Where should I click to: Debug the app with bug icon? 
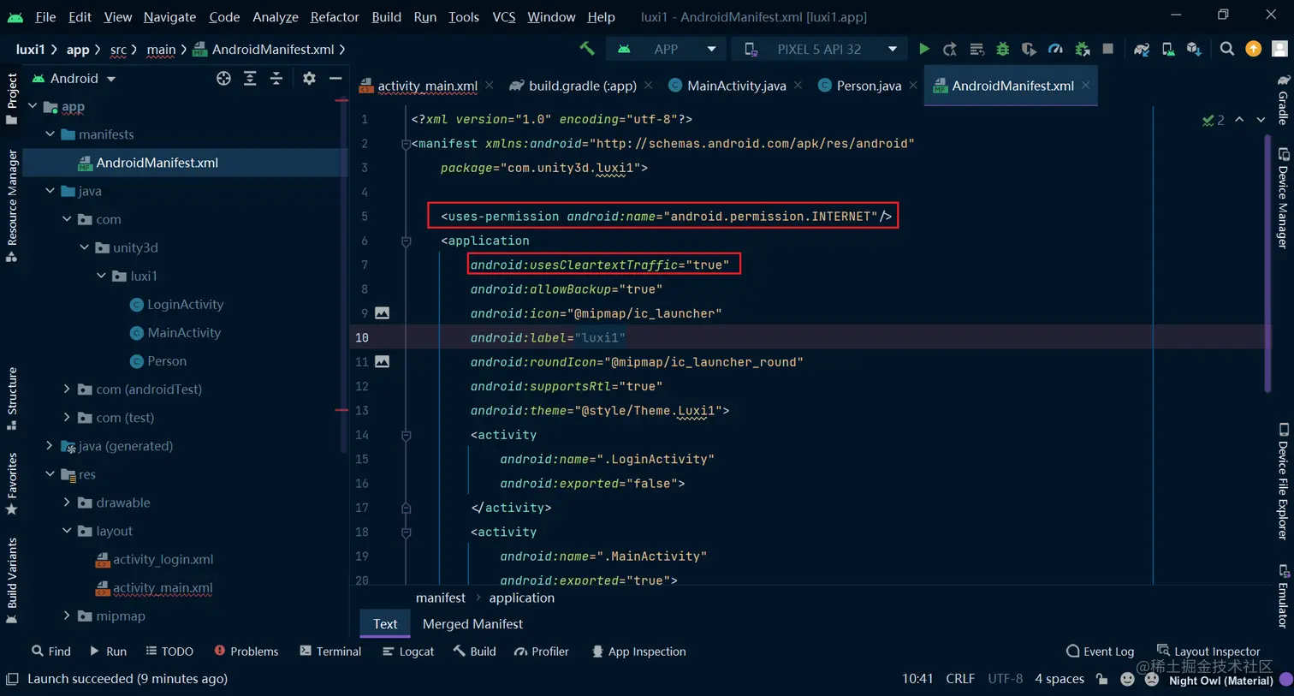pyautogui.click(x=1002, y=49)
